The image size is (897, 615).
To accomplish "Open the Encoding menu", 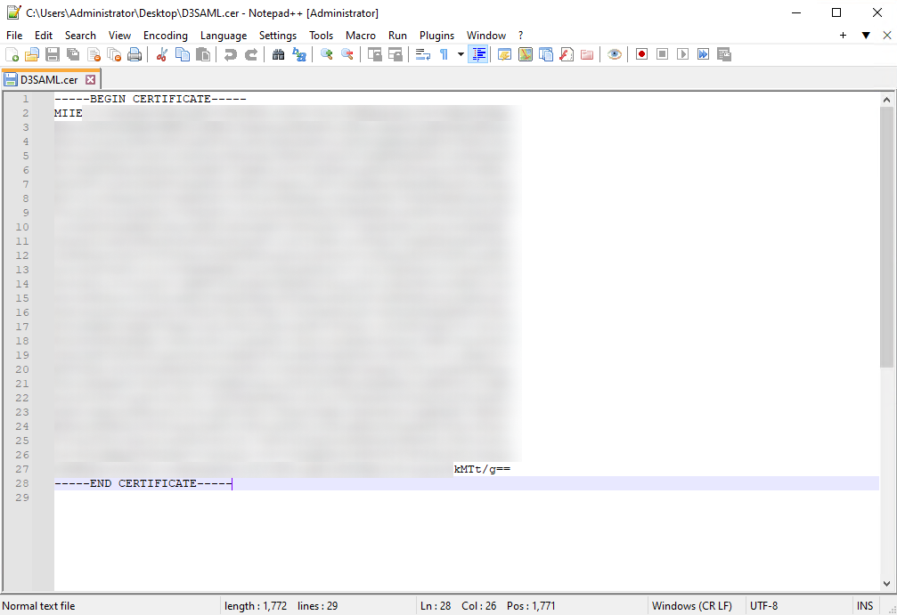I will tap(165, 36).
